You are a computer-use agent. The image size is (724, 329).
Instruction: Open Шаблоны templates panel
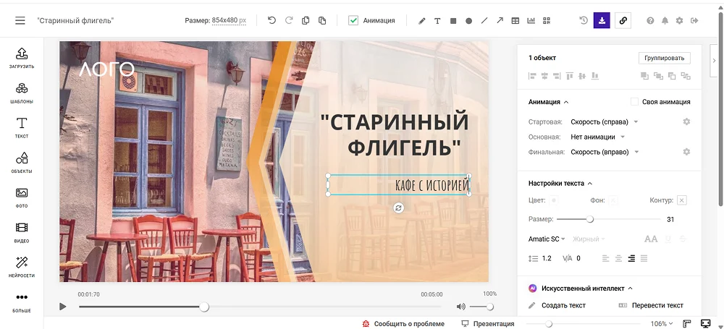point(22,93)
